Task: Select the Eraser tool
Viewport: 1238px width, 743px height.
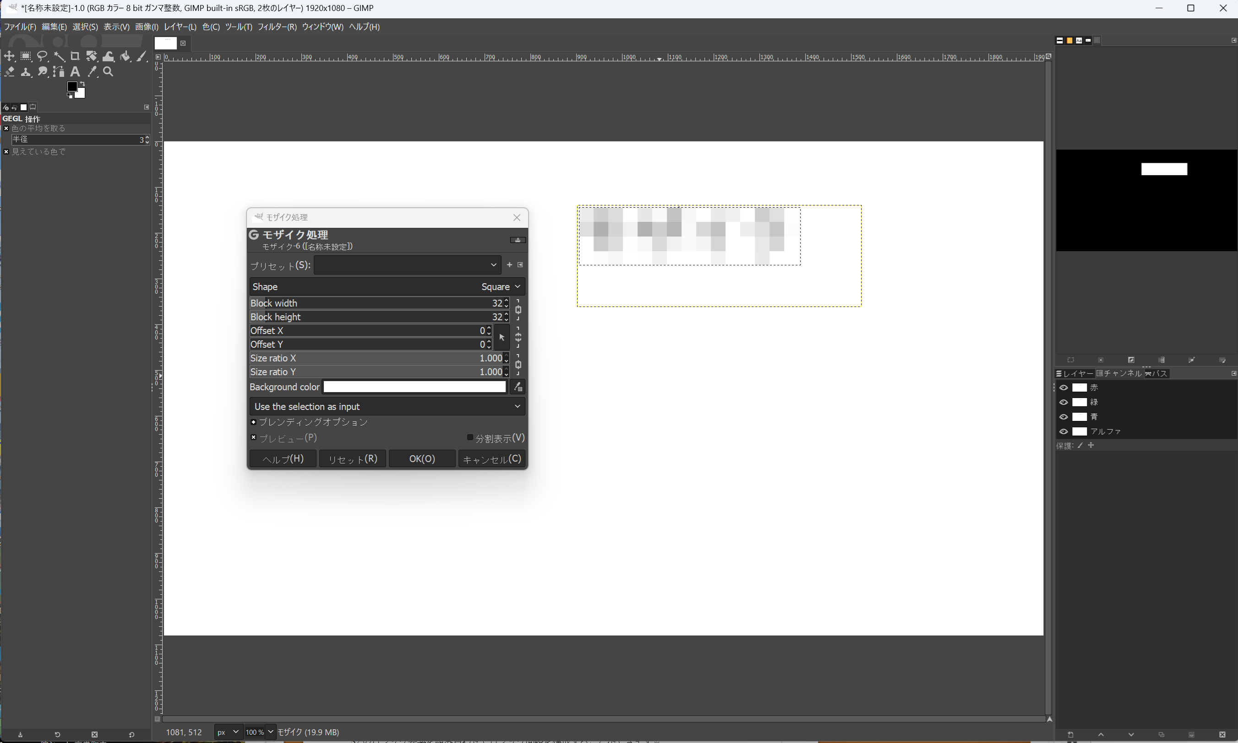Action: click(x=9, y=72)
